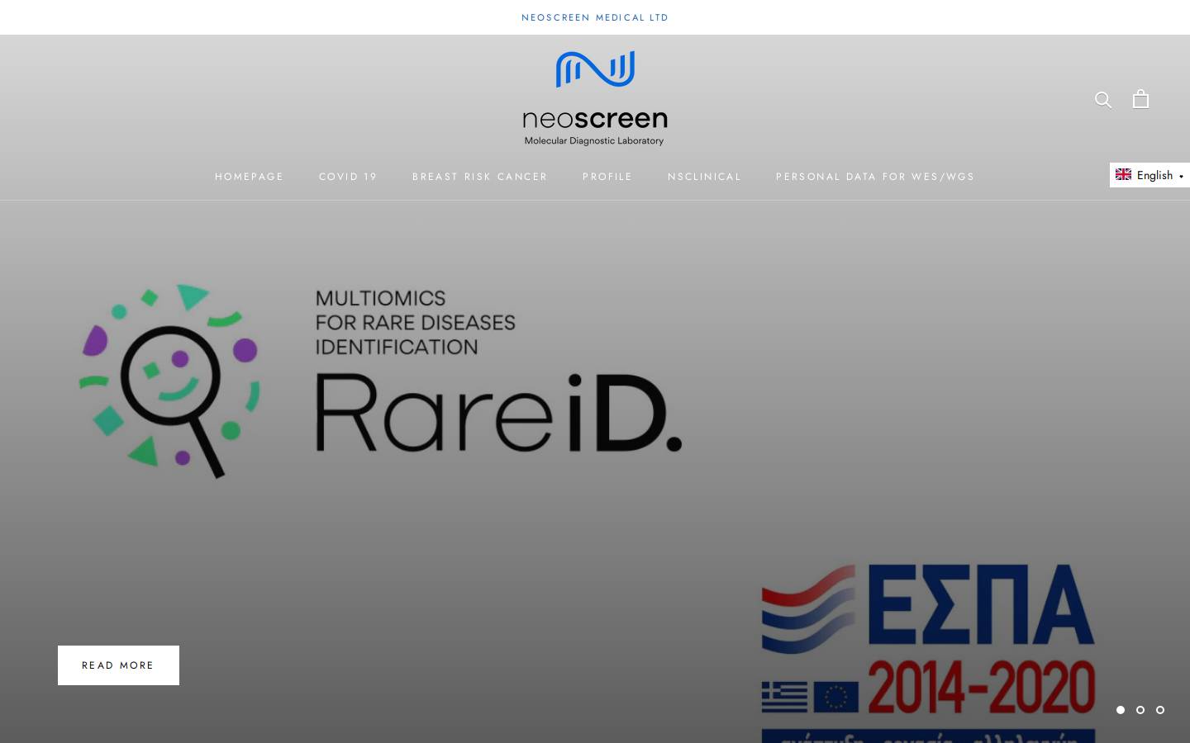
Task: Open the NSClinical menu item
Action: click(x=705, y=177)
